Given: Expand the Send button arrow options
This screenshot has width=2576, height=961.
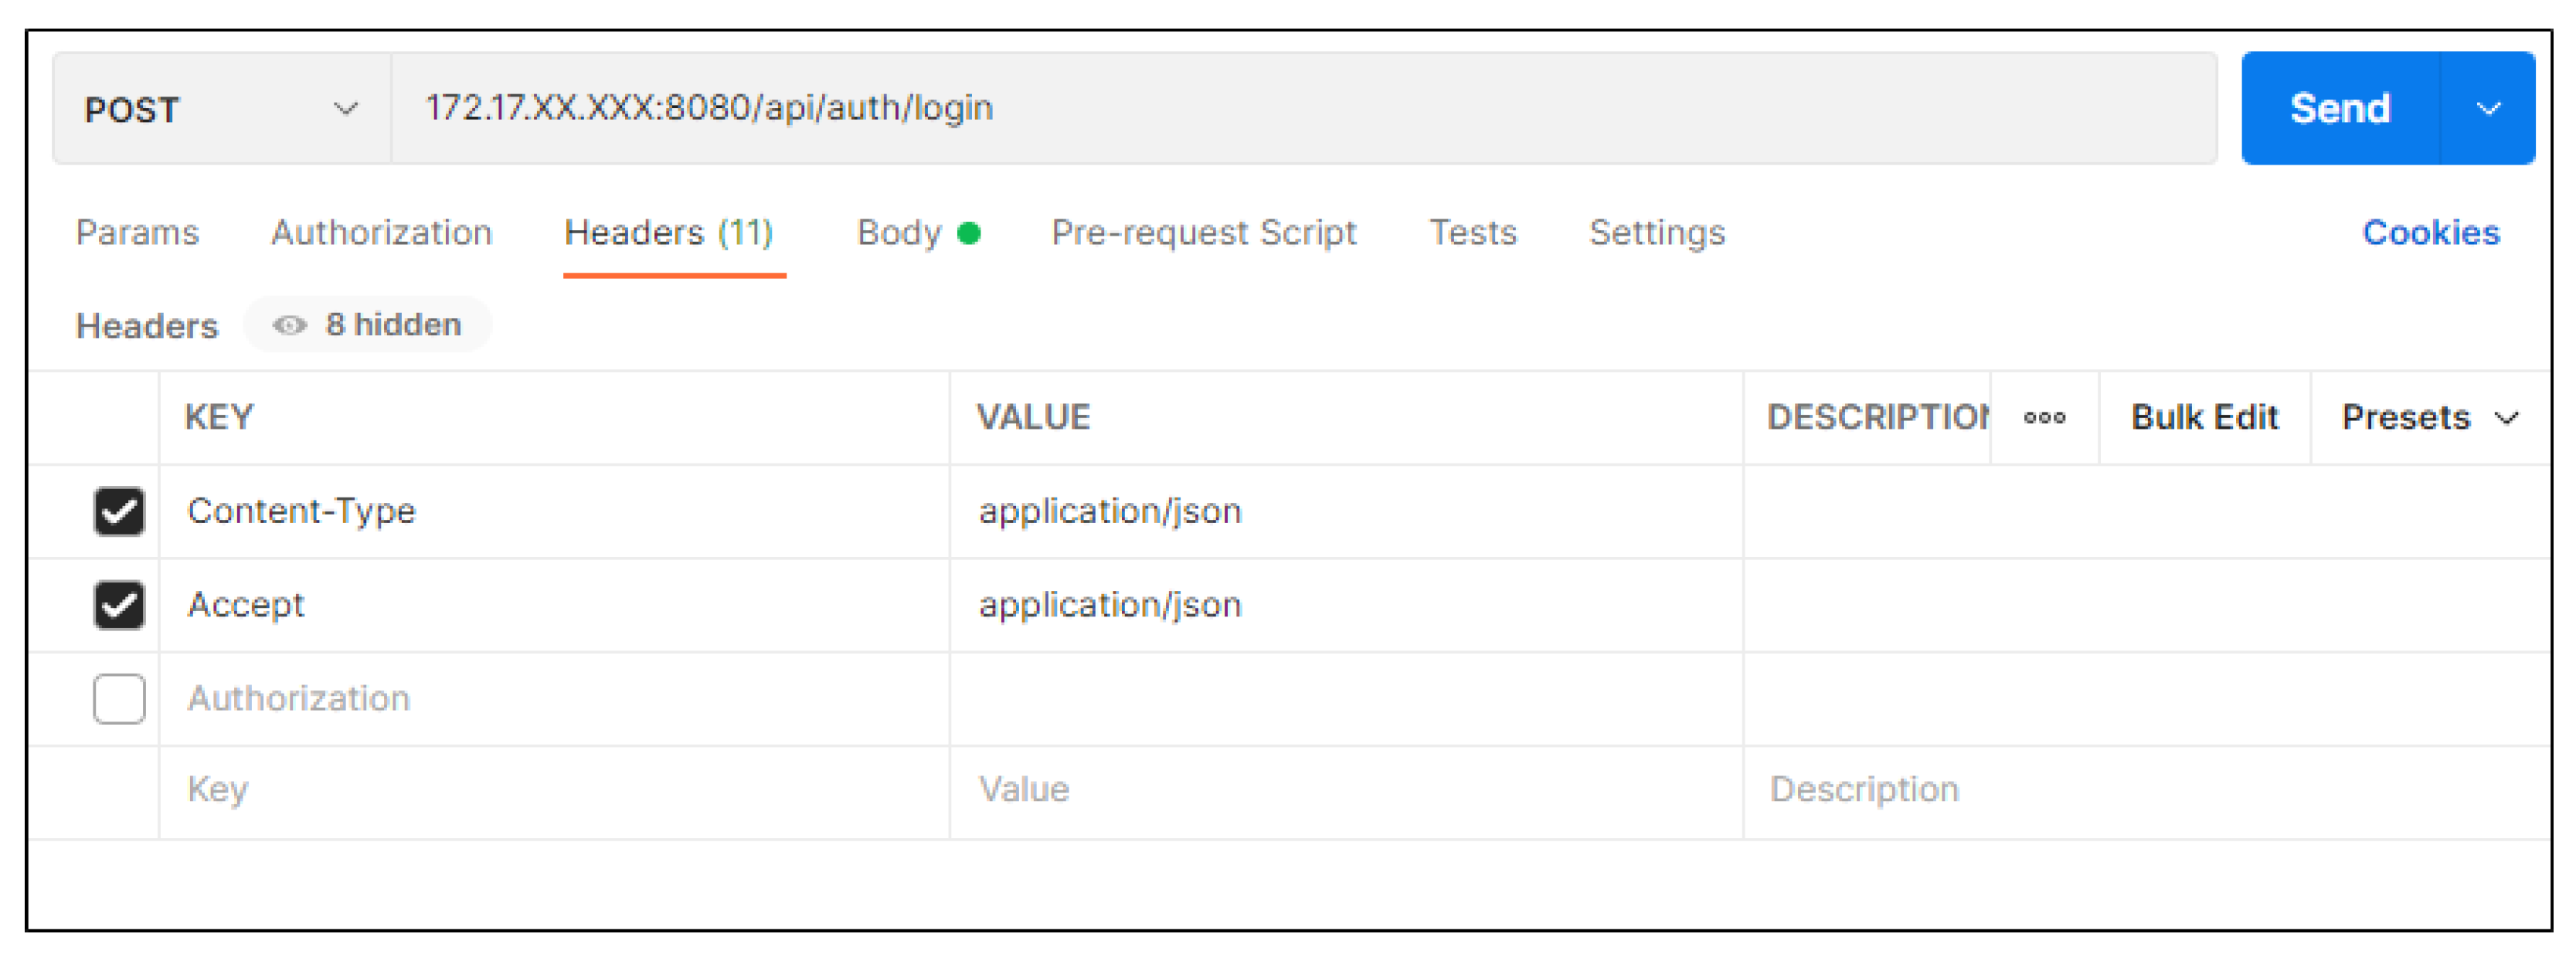Looking at the screenshot, I should click(2487, 109).
